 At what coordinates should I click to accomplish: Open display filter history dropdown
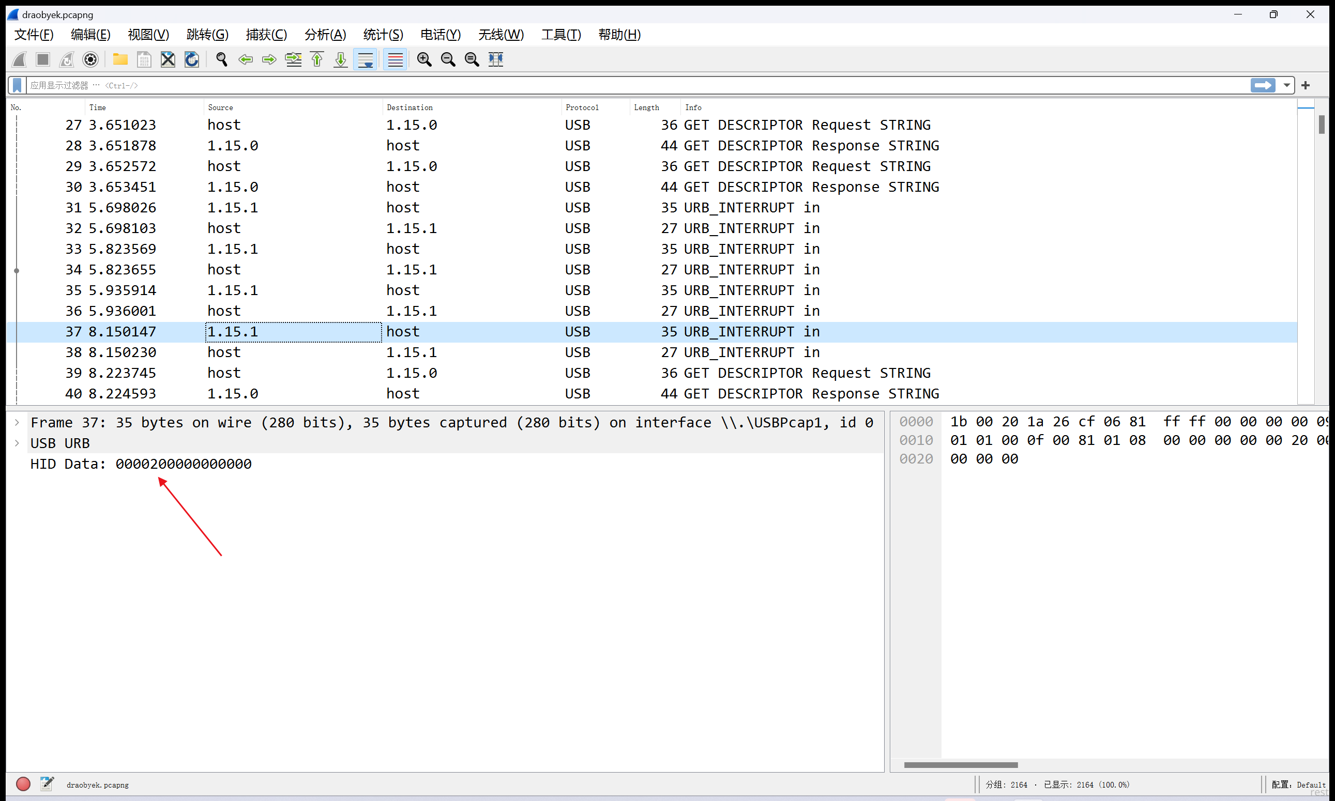coord(1286,85)
